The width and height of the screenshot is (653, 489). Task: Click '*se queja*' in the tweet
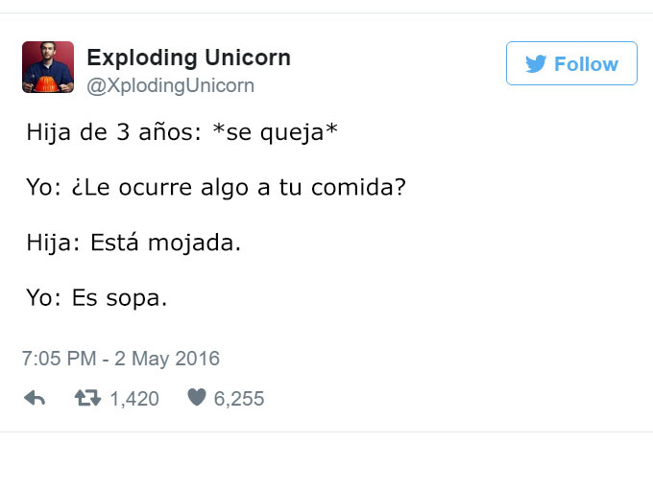tap(275, 132)
